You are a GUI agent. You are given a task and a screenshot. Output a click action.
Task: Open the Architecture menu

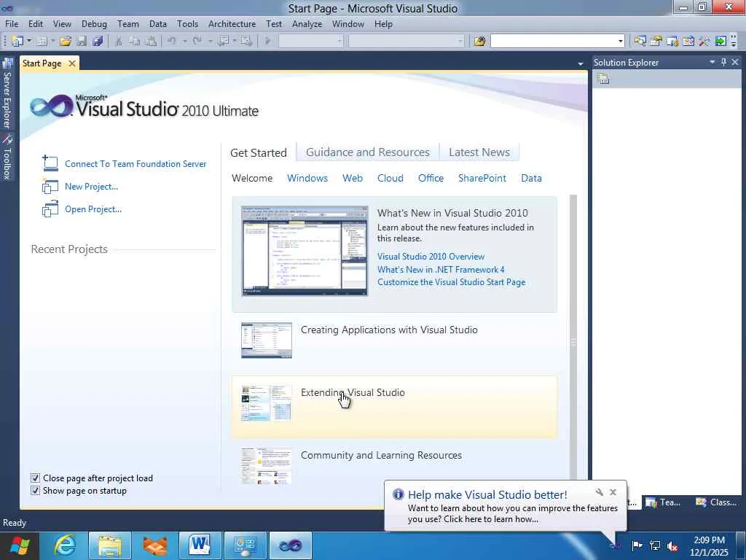tap(232, 24)
